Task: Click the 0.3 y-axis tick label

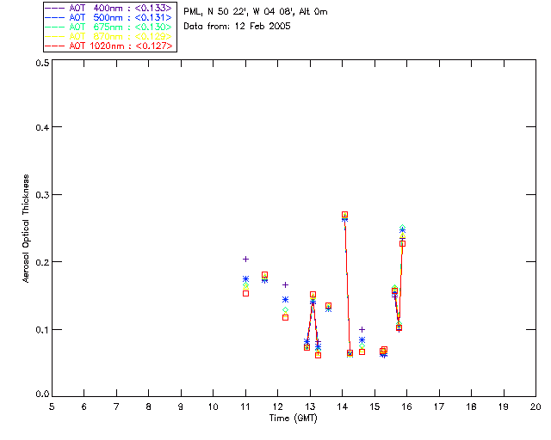Action: (x=42, y=195)
